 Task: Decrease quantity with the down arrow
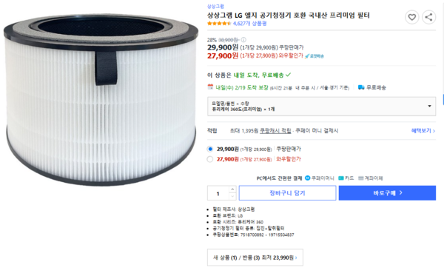232,196
